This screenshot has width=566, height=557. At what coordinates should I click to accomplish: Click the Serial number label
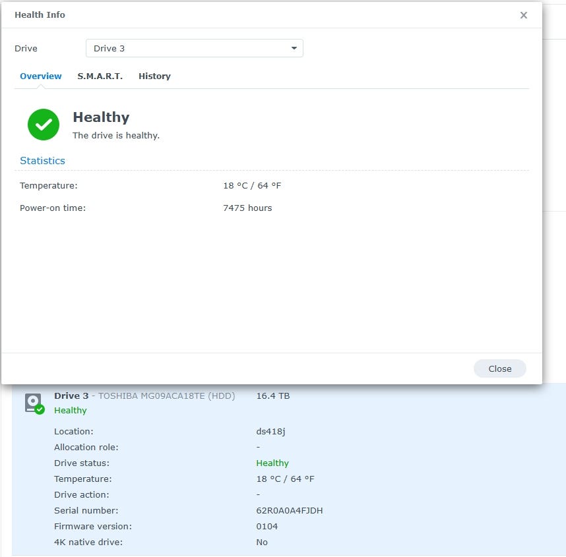pyautogui.click(x=86, y=510)
